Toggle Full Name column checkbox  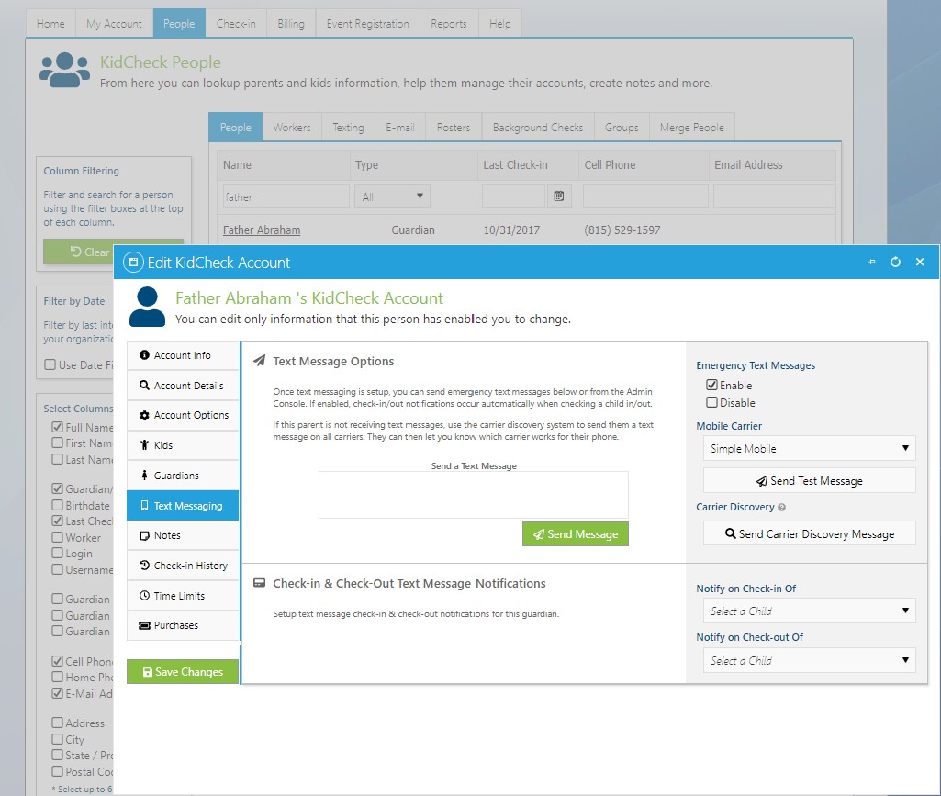point(58,427)
